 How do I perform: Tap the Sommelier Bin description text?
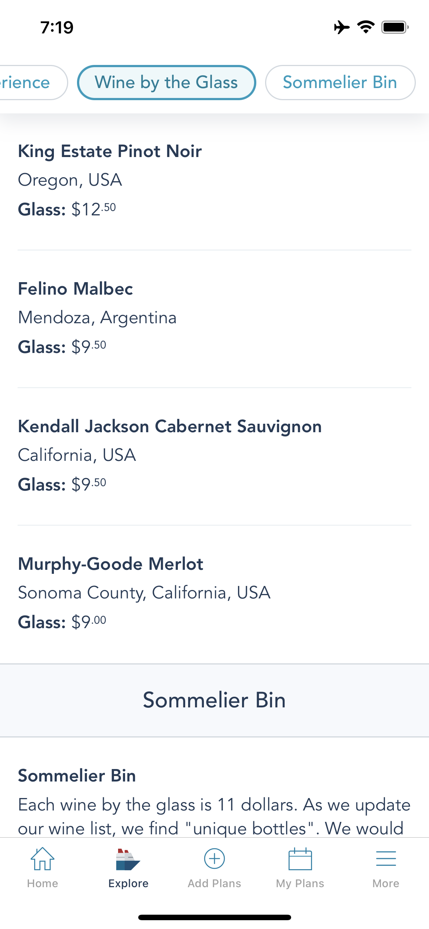point(214,816)
